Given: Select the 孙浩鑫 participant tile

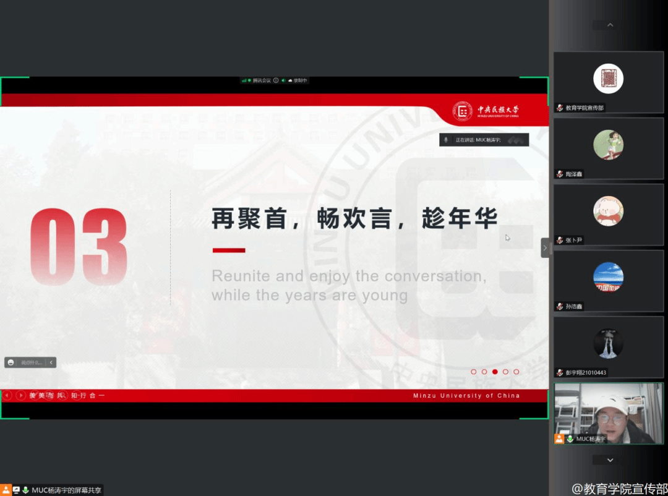Looking at the screenshot, I should tap(608, 282).
